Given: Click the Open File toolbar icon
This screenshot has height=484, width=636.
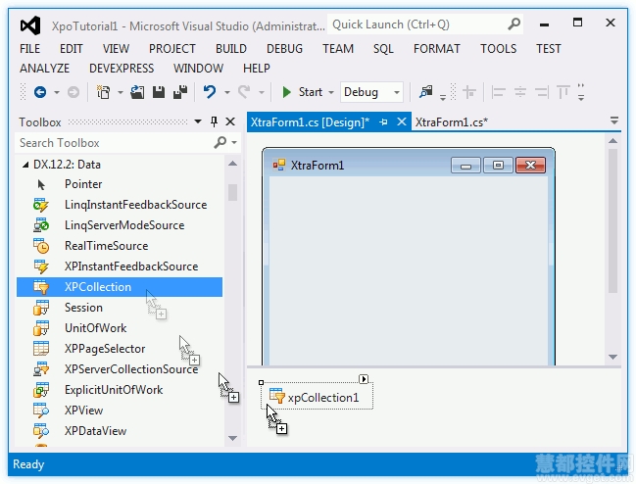Looking at the screenshot, I should (x=137, y=92).
